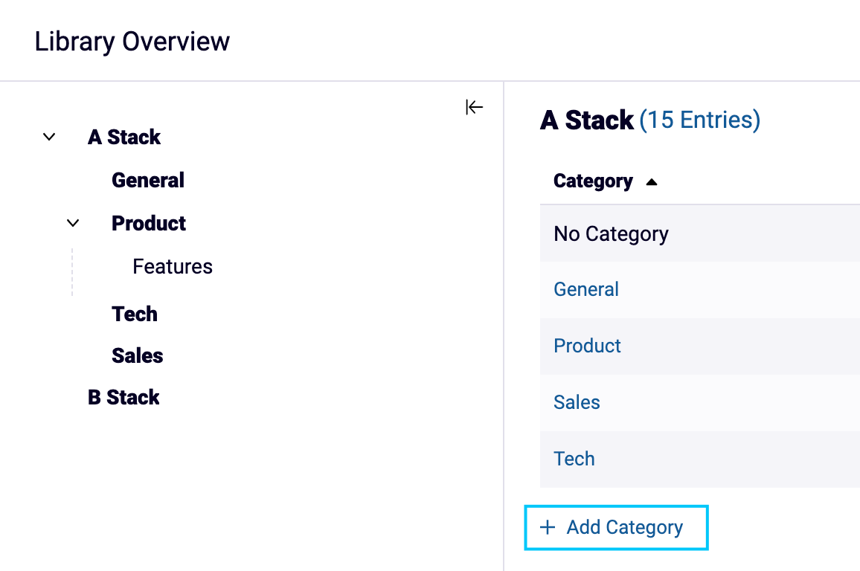Open the Sales link in the table
Screen dimensions: 860x571
pos(577,402)
